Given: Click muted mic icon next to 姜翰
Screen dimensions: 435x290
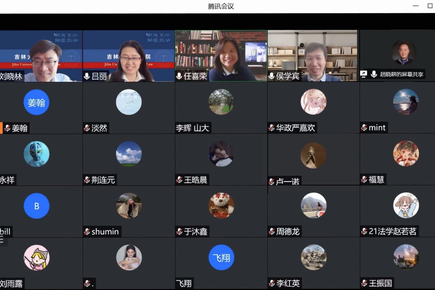Looking at the screenshot, I should point(7,128).
